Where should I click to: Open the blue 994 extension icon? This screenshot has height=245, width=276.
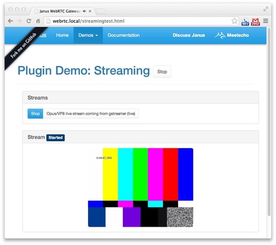tap(245, 22)
